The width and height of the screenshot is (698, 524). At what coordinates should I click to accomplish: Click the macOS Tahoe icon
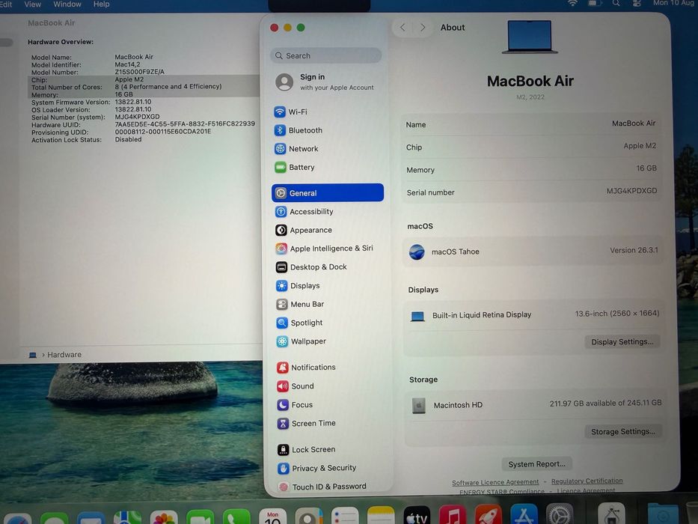tap(417, 252)
